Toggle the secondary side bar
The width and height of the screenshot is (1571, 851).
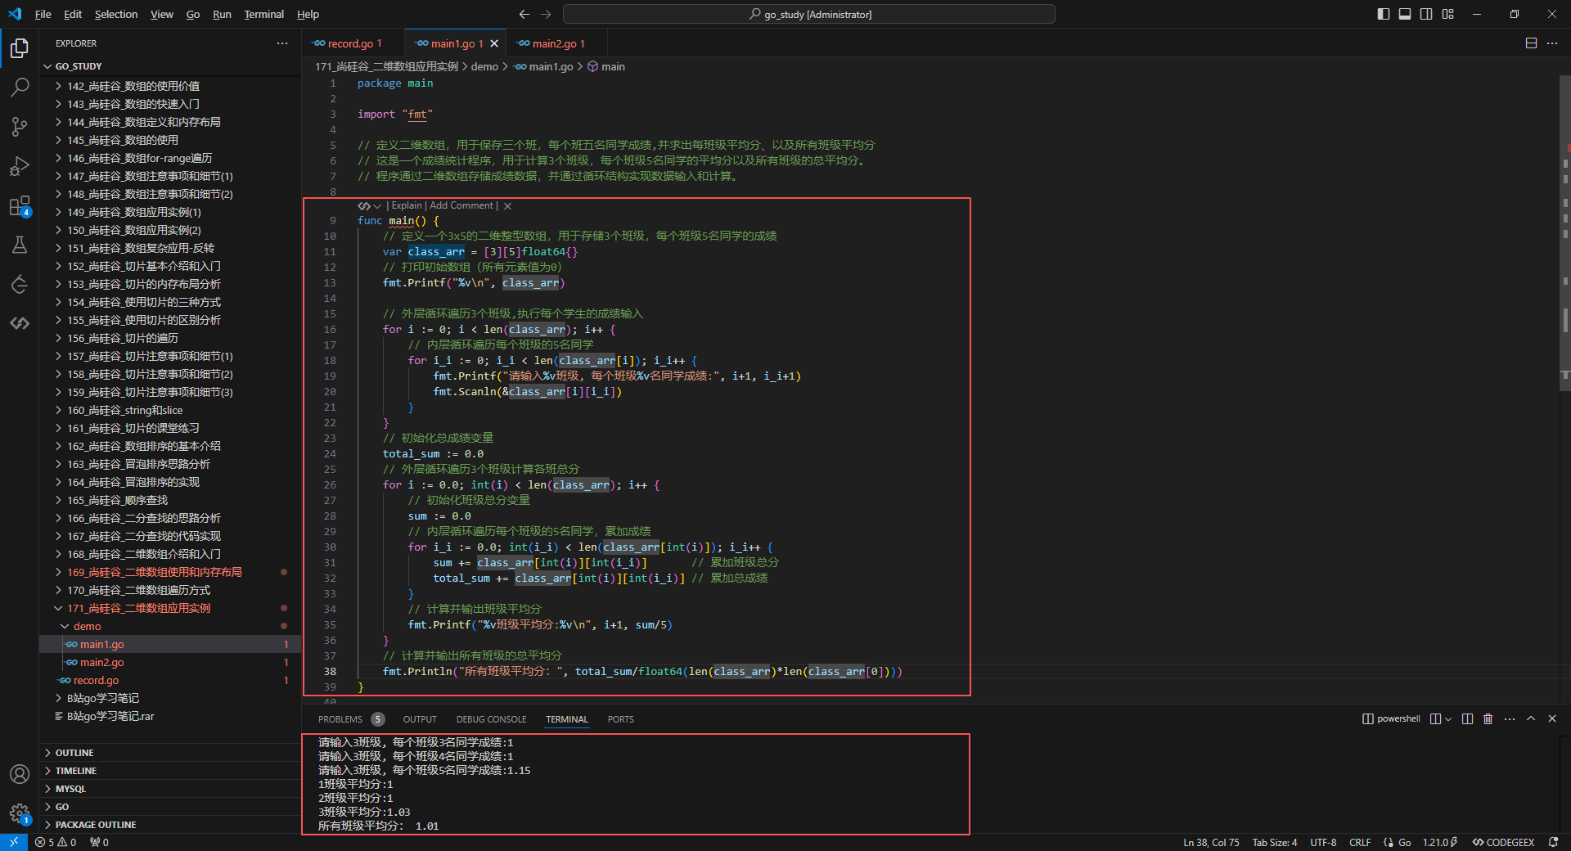point(1426,14)
